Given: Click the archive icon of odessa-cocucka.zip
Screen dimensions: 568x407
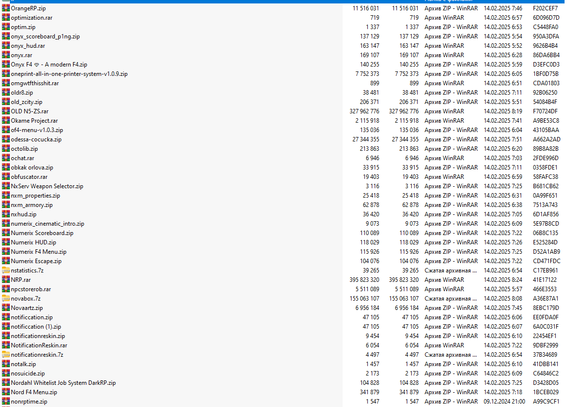Looking at the screenshot, I should point(6,139).
